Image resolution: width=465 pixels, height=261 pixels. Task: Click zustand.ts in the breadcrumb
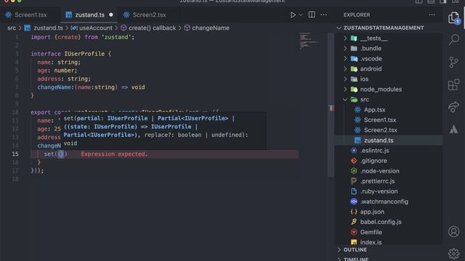48,28
